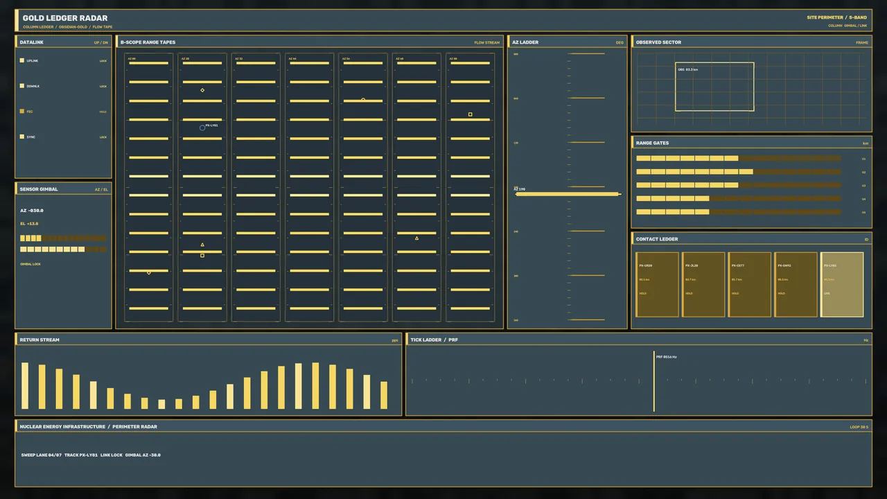
Task: Click the EL +13.8 gimbal readout
Action: [29, 224]
